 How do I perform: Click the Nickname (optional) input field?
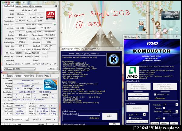click(89, 114)
